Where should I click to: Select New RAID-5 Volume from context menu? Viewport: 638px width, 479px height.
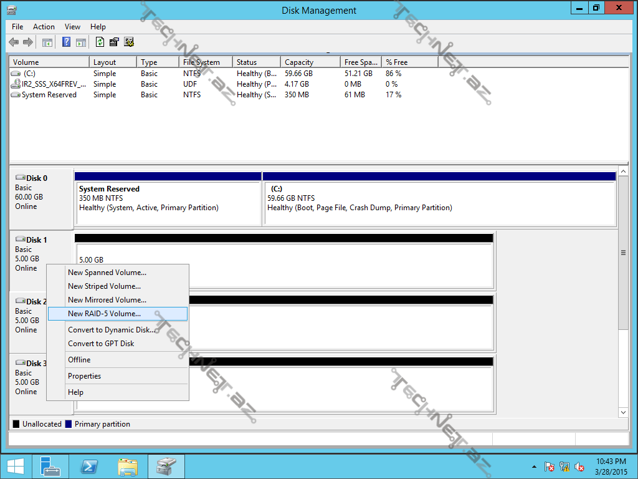(104, 314)
